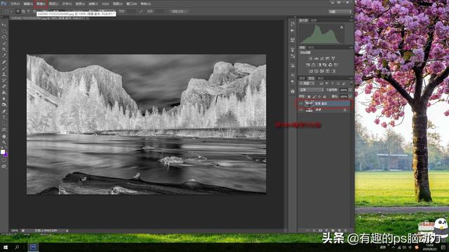Open the Layers panel flyout menu
Screen dimensions: 449x252
point(351,78)
